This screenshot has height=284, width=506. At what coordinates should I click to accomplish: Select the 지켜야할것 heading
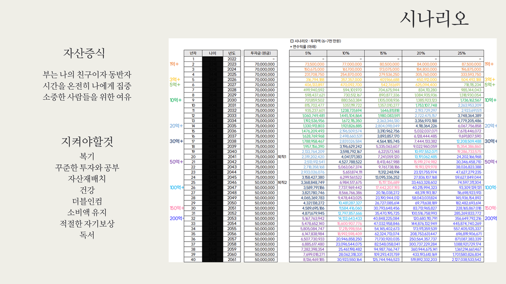(87, 141)
